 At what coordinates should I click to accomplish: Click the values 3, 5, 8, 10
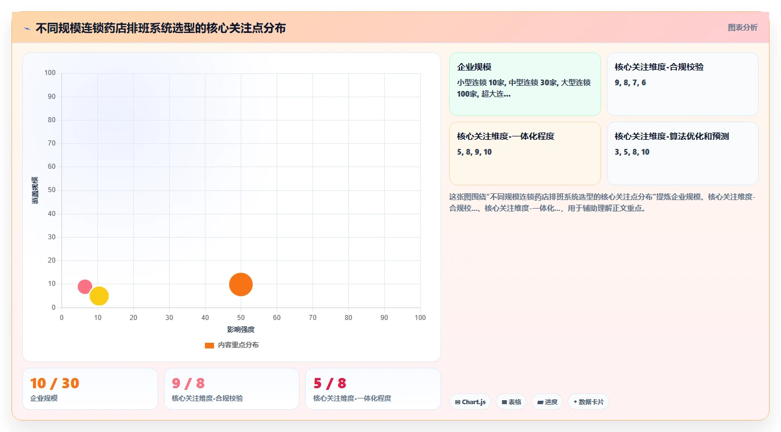pyautogui.click(x=632, y=152)
